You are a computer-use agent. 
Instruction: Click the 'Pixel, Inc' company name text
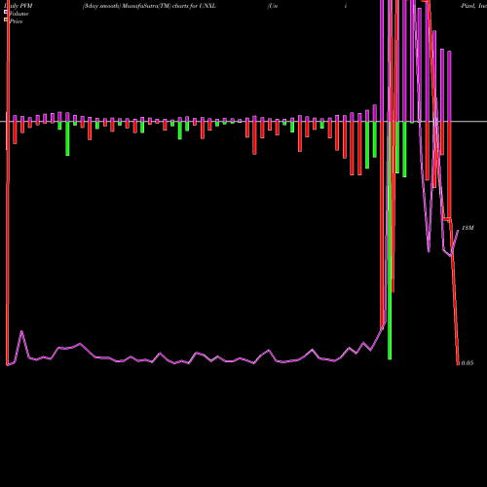click(x=473, y=6)
